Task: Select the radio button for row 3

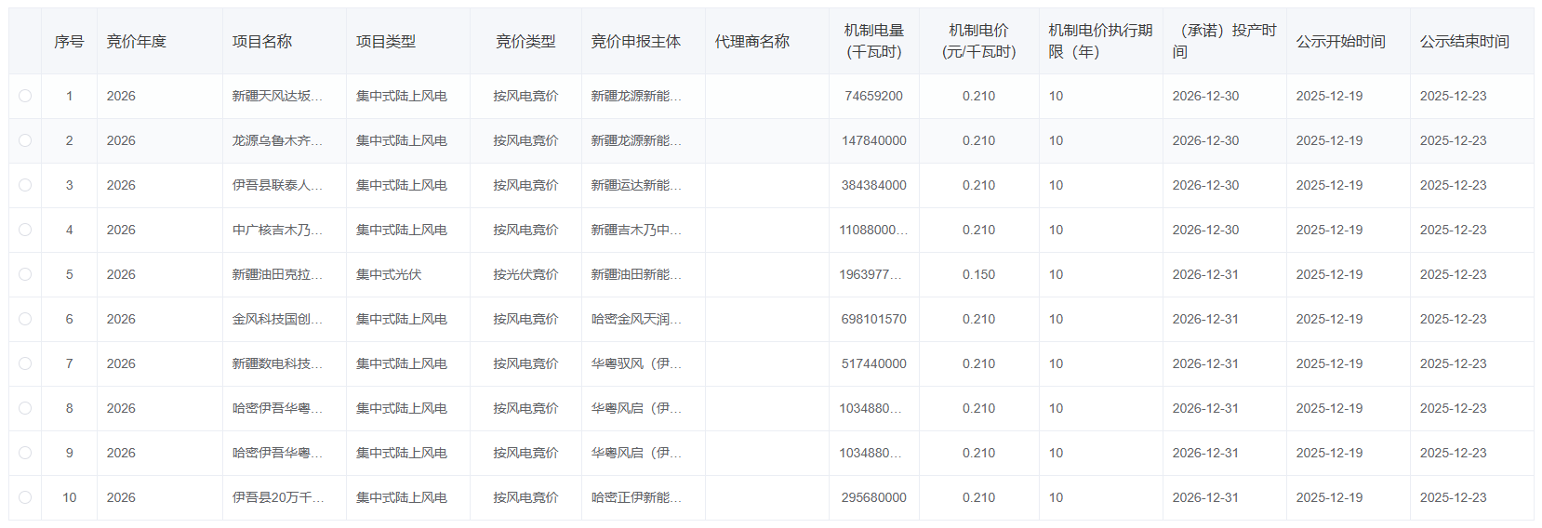Action: coord(25,185)
